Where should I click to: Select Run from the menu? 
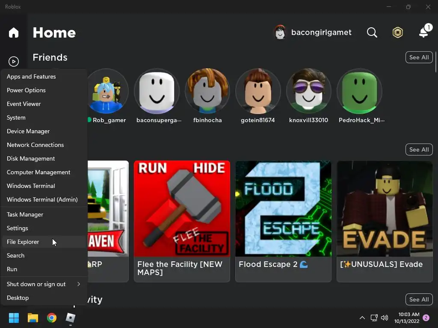tap(44, 269)
